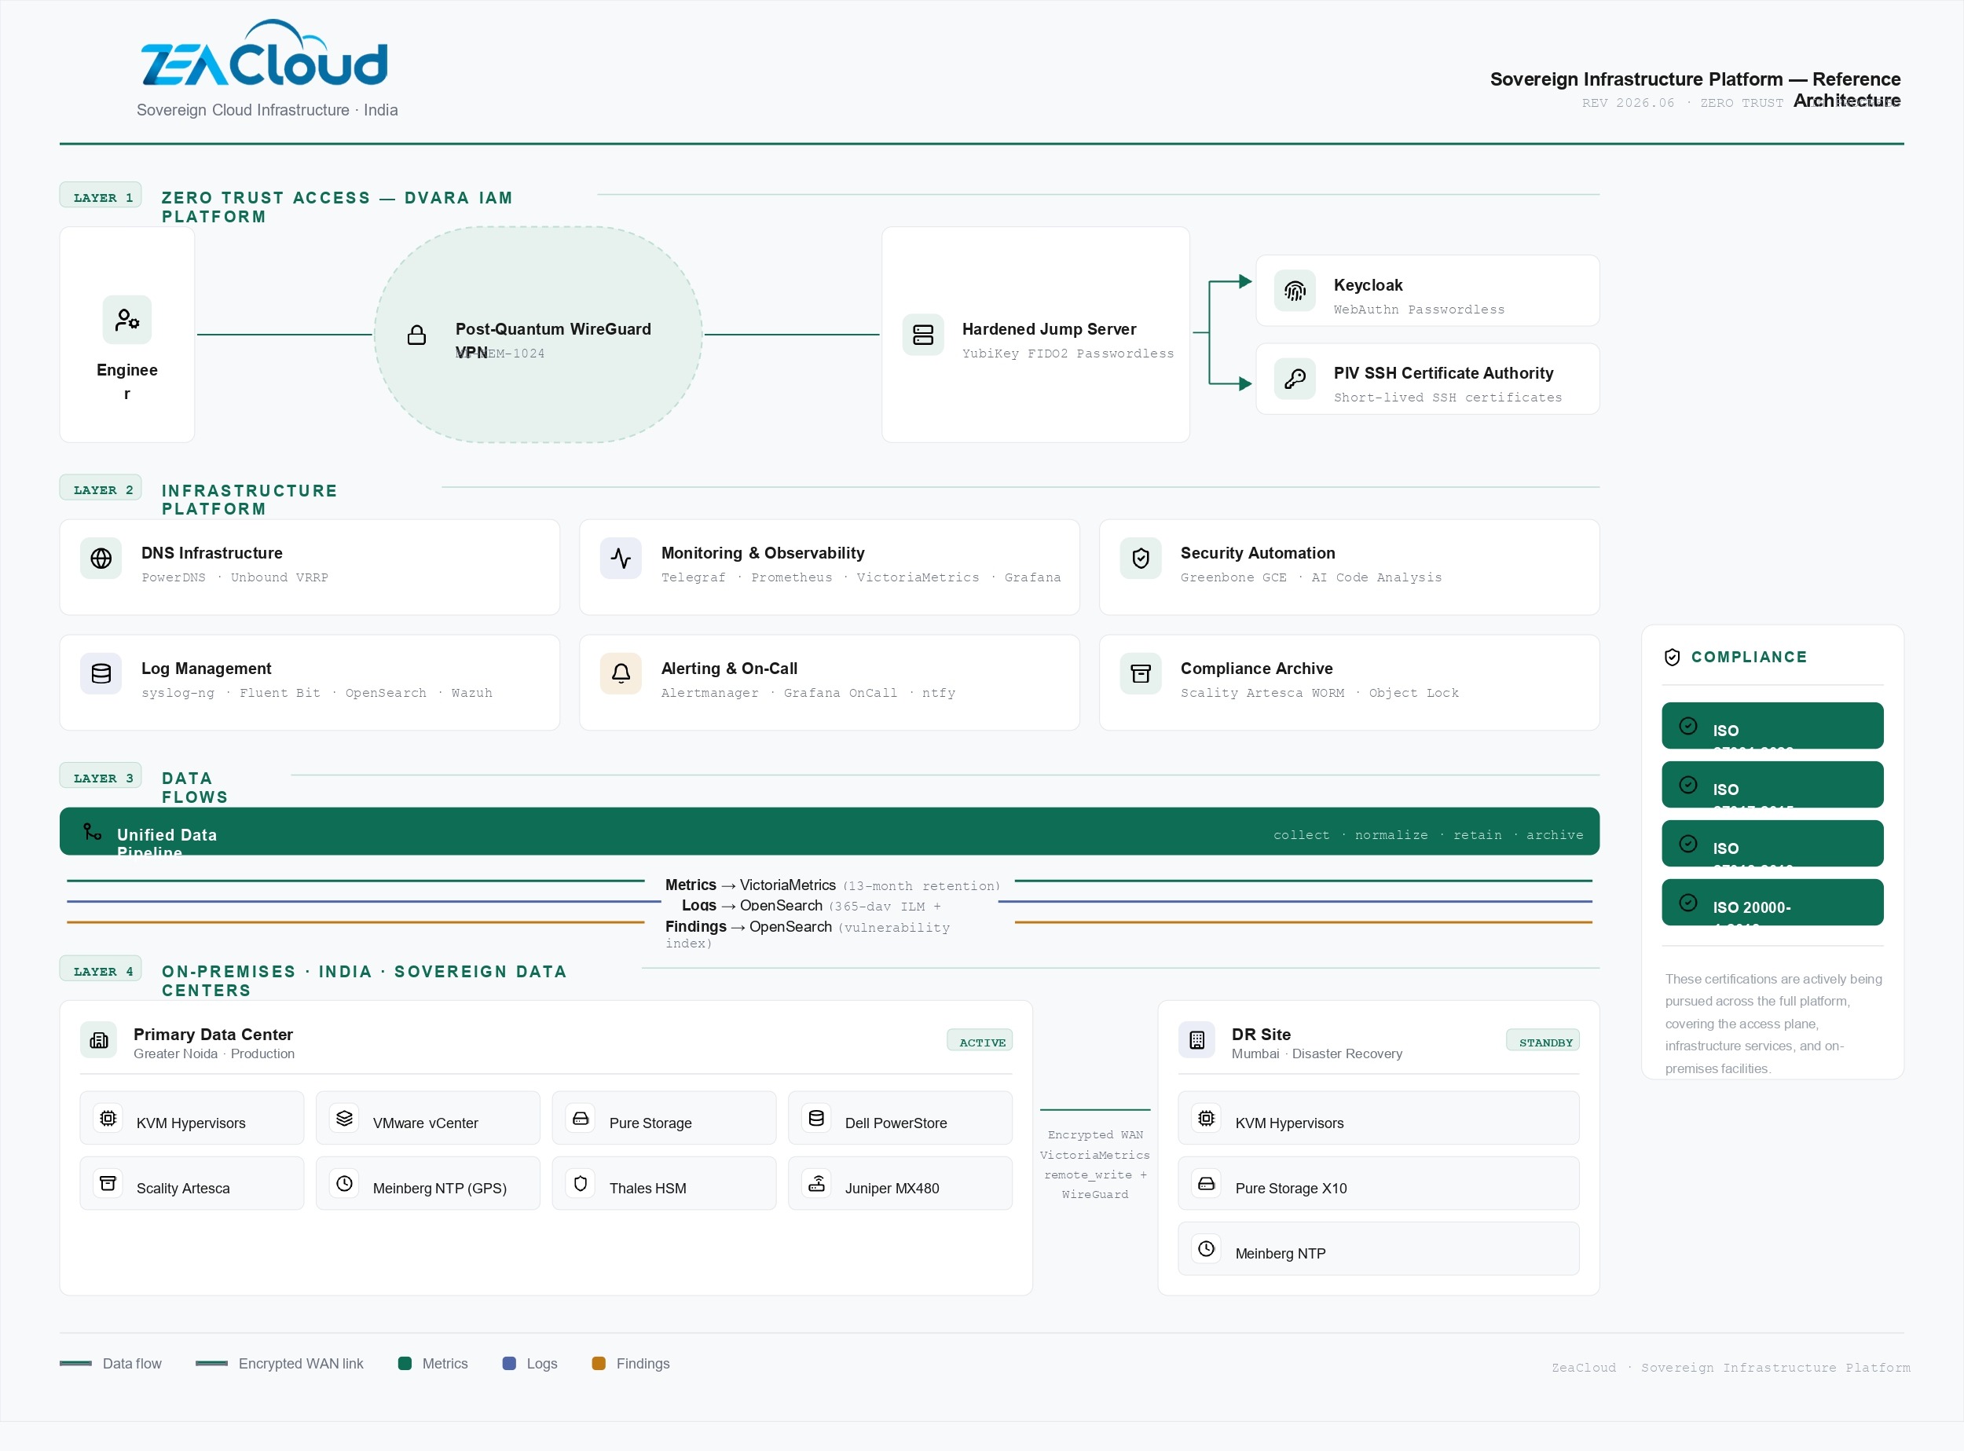Click 'YubiKey FIDO2 Passwordless' text

(x=1067, y=353)
